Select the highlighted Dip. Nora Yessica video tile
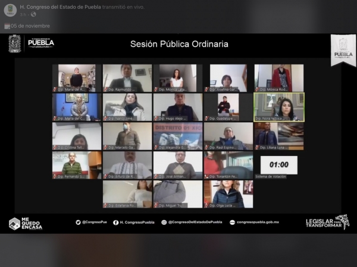357x267 pixels. (x=279, y=106)
